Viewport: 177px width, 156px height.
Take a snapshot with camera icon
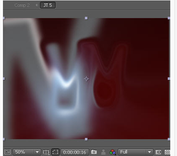[x=94, y=152]
